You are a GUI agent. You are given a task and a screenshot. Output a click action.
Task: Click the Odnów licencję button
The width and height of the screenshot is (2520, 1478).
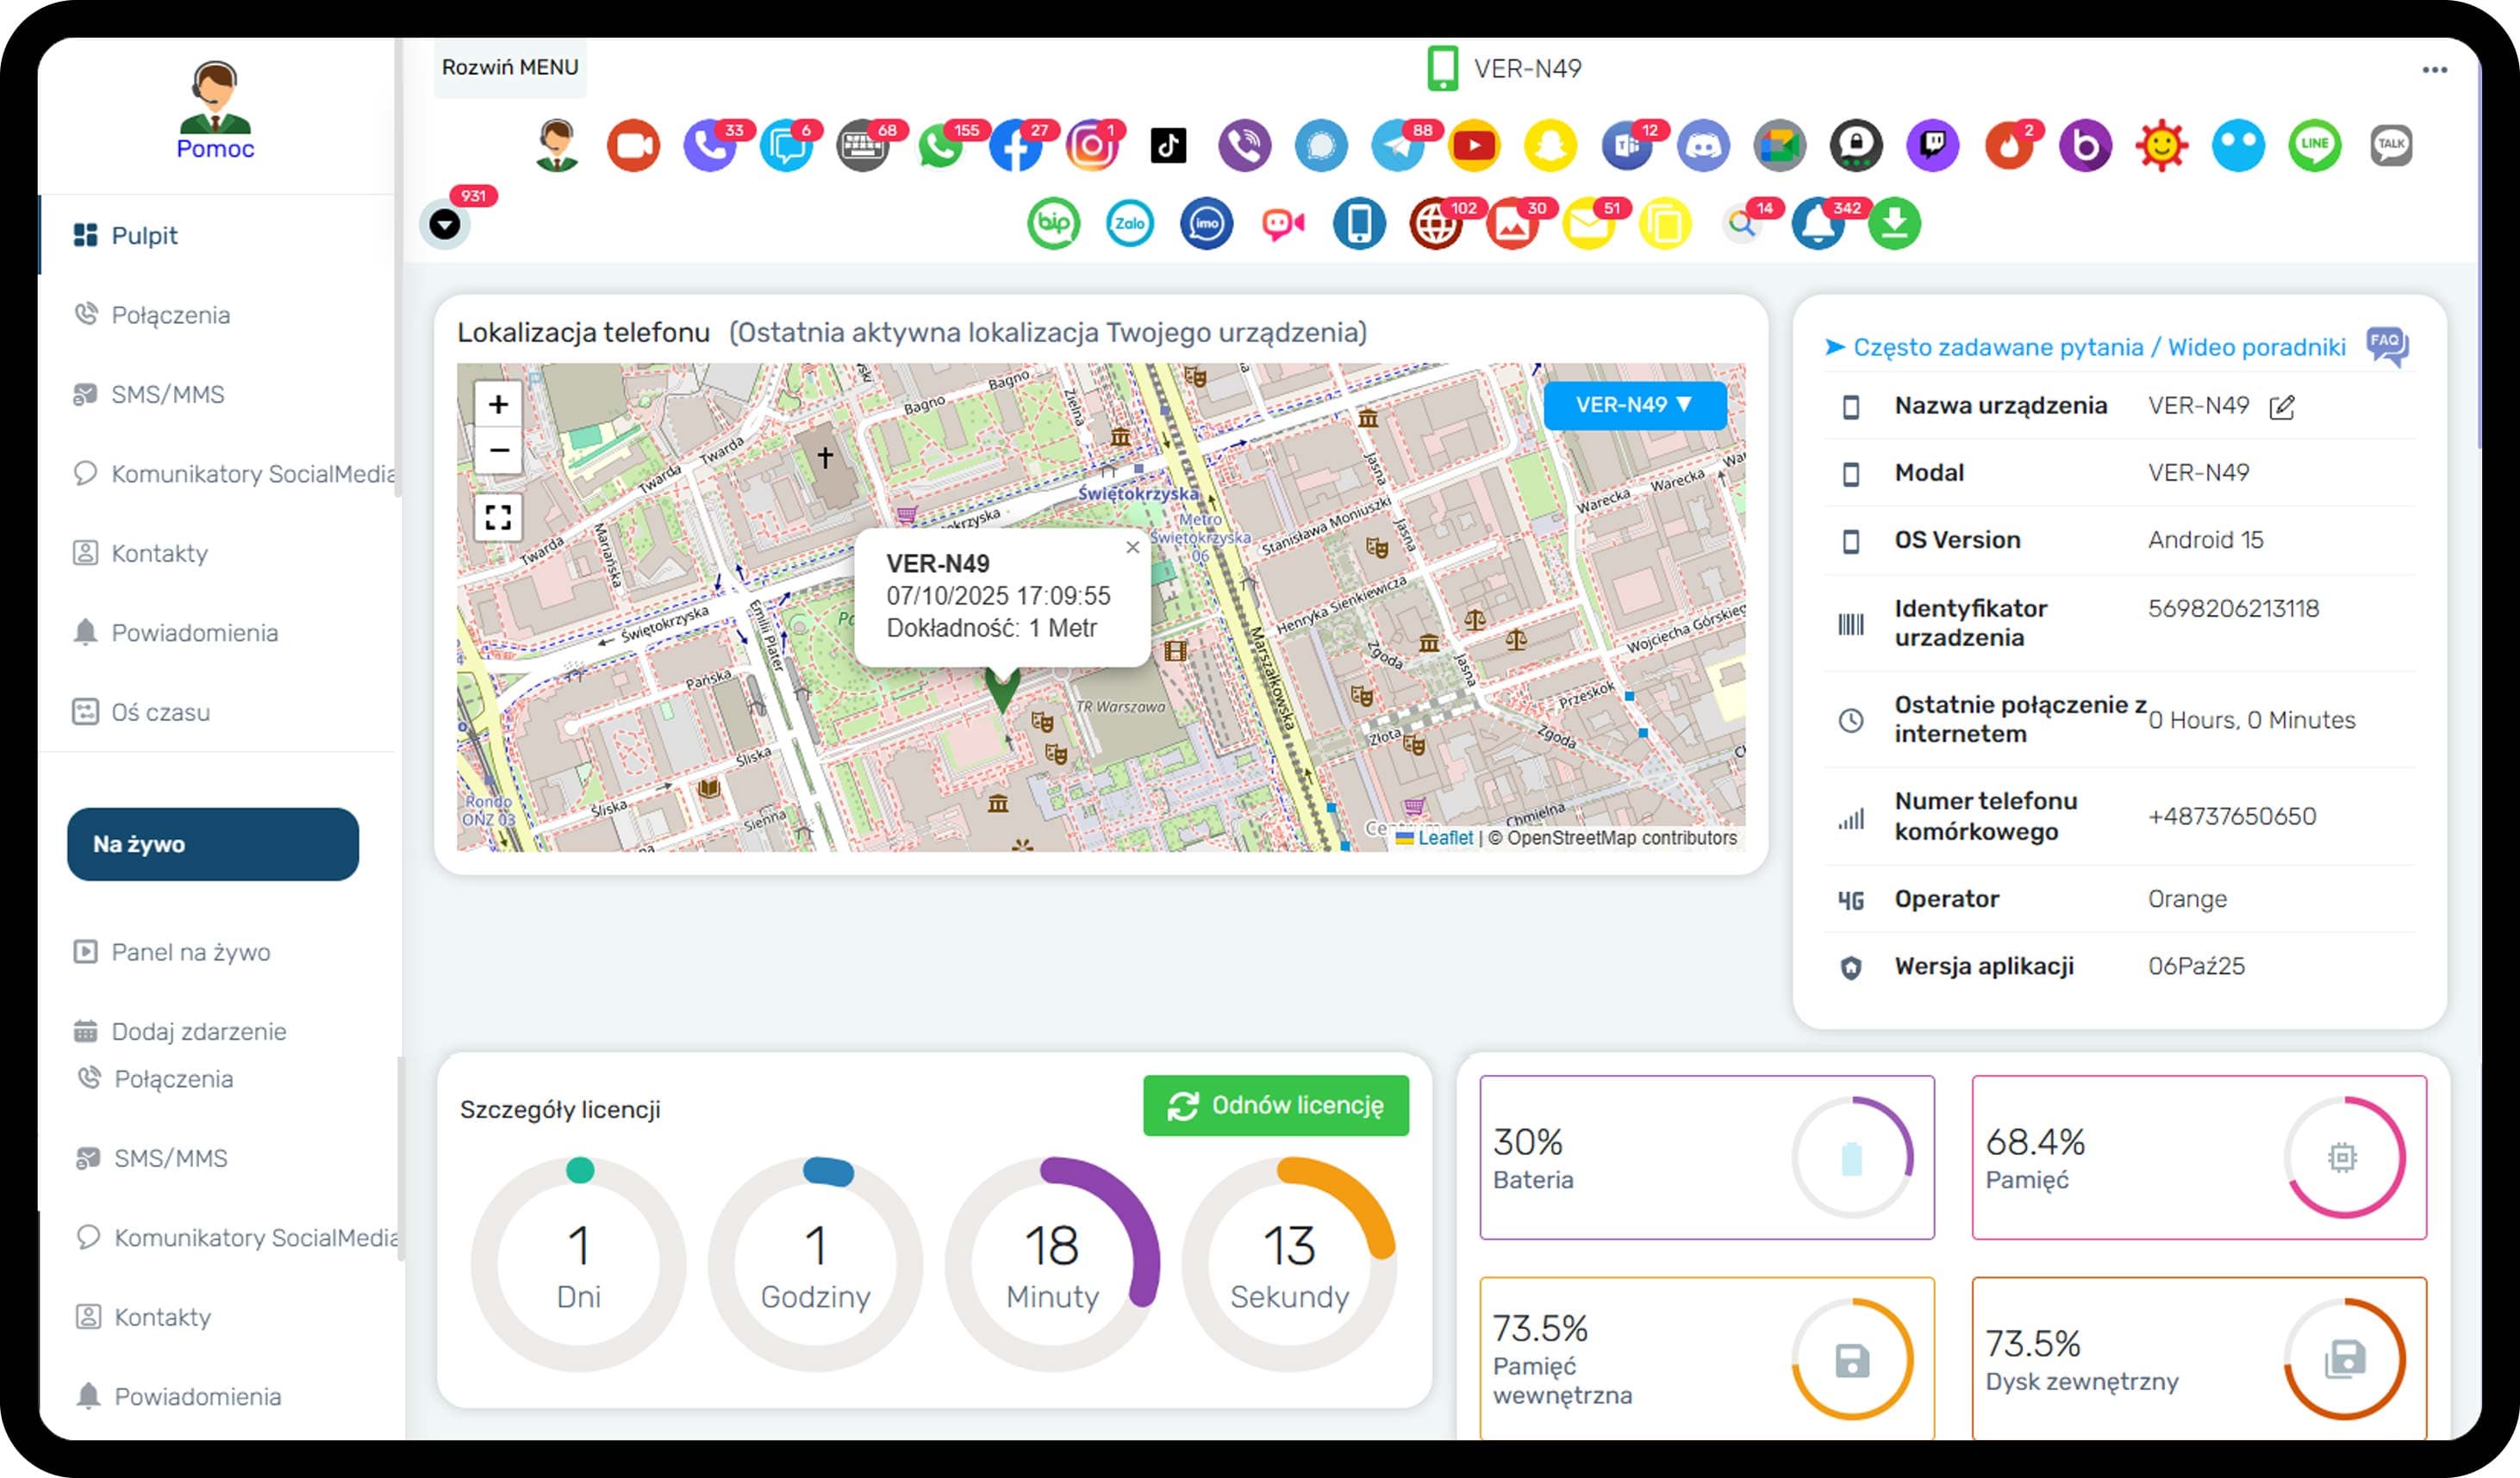[1275, 1105]
